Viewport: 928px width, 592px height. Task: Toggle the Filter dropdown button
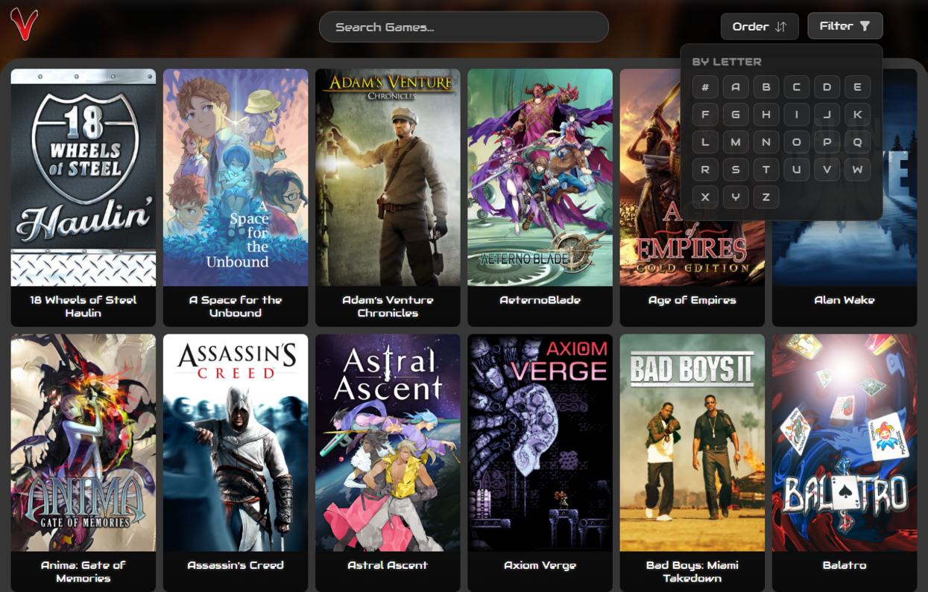pos(845,26)
